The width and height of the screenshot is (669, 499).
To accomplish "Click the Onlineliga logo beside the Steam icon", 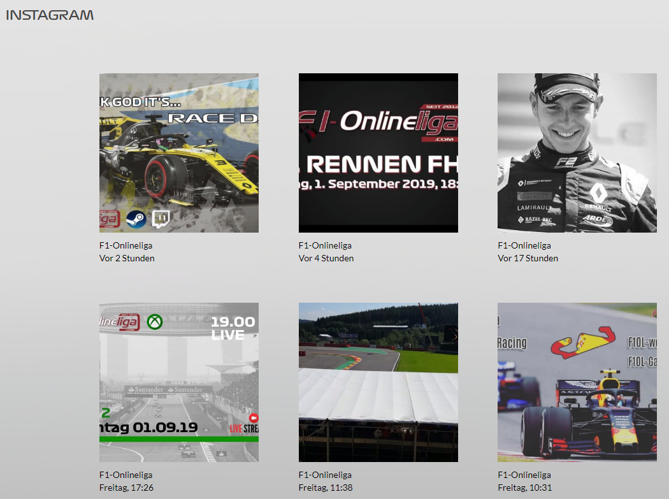I will [109, 220].
